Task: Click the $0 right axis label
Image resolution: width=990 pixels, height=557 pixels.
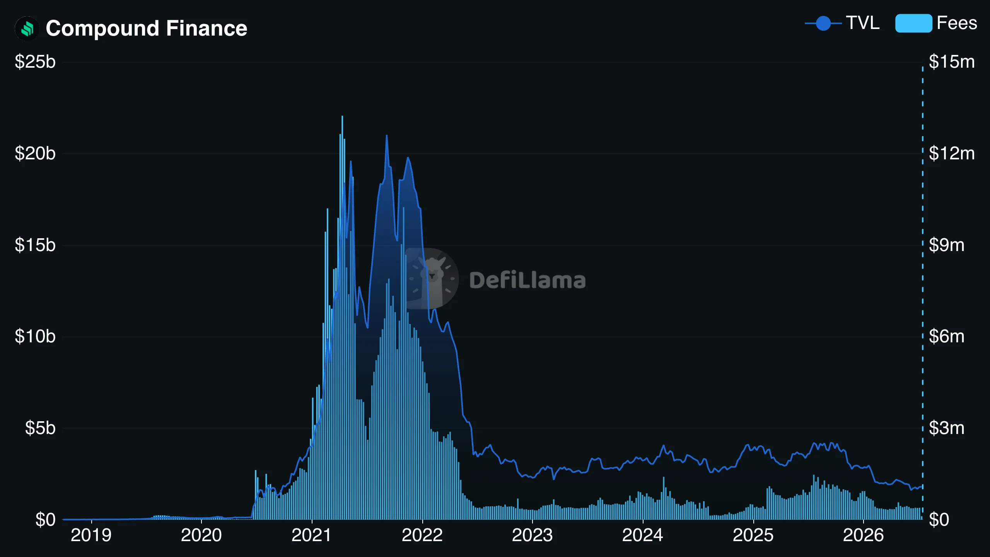Action: [x=939, y=520]
